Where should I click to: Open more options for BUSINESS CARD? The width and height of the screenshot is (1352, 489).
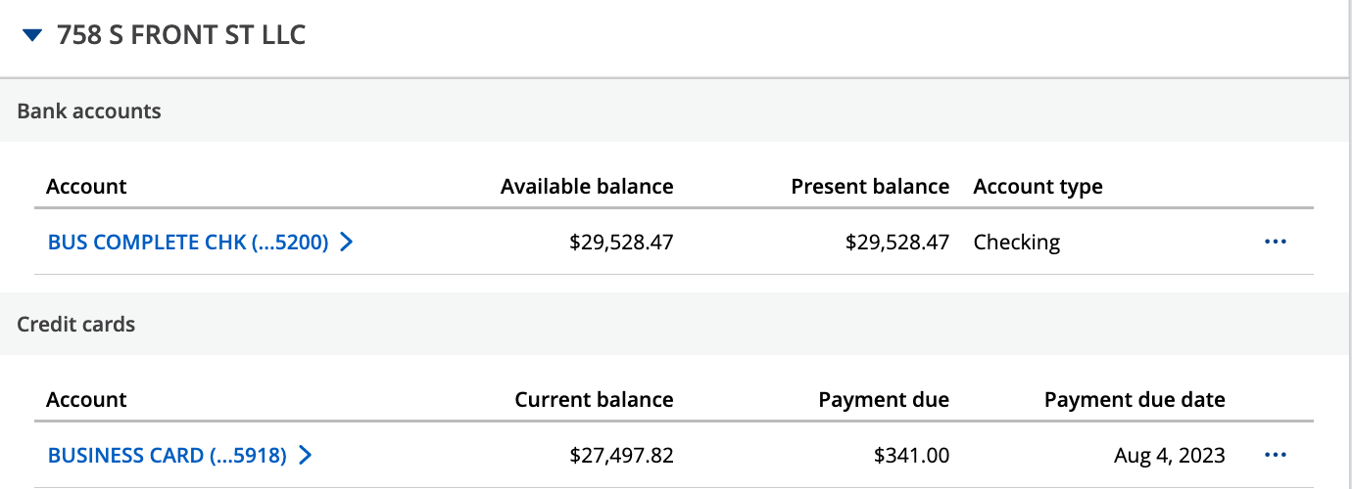point(1275,455)
